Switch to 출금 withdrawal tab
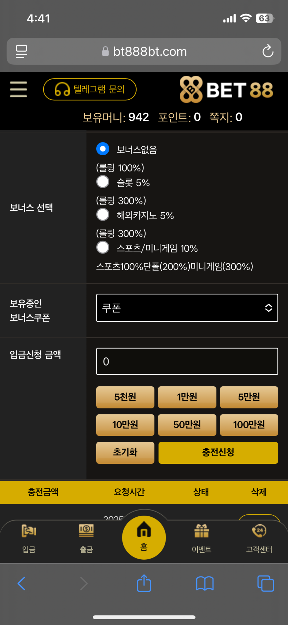The image size is (288, 625). [86, 537]
